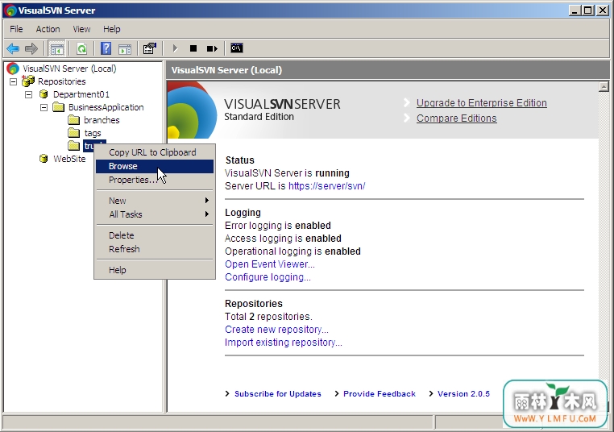Collapse the Department01 tree node
Screen dimensions: 614x432
tap(28, 94)
